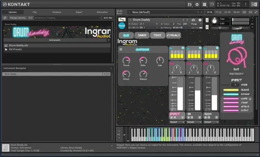
Task: Switch to the Expert browser tab
Action: (x=79, y=12)
